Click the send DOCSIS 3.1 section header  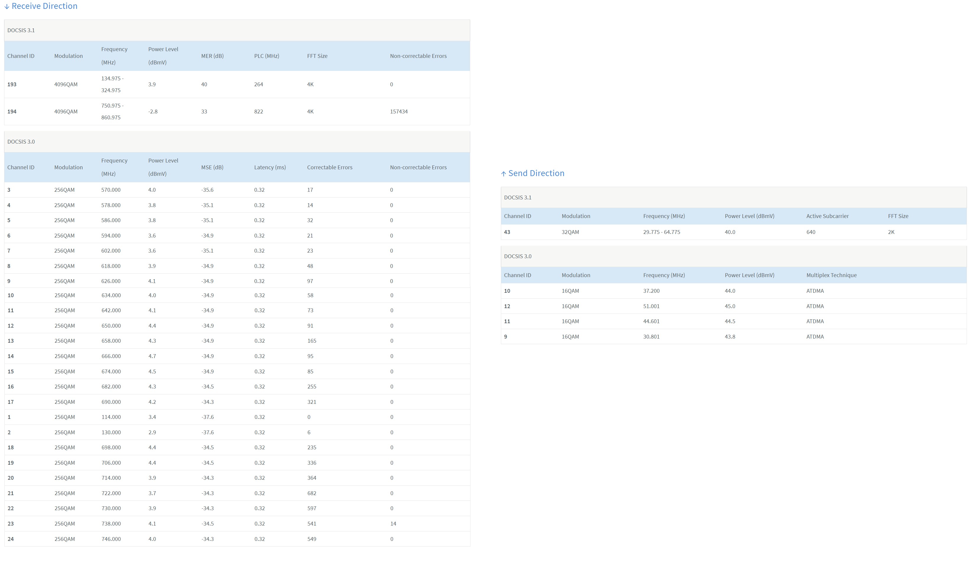tap(517, 198)
